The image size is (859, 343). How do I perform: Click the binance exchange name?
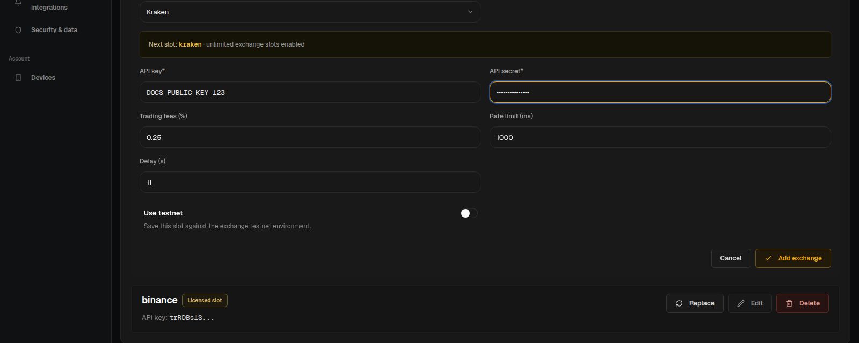coord(159,300)
